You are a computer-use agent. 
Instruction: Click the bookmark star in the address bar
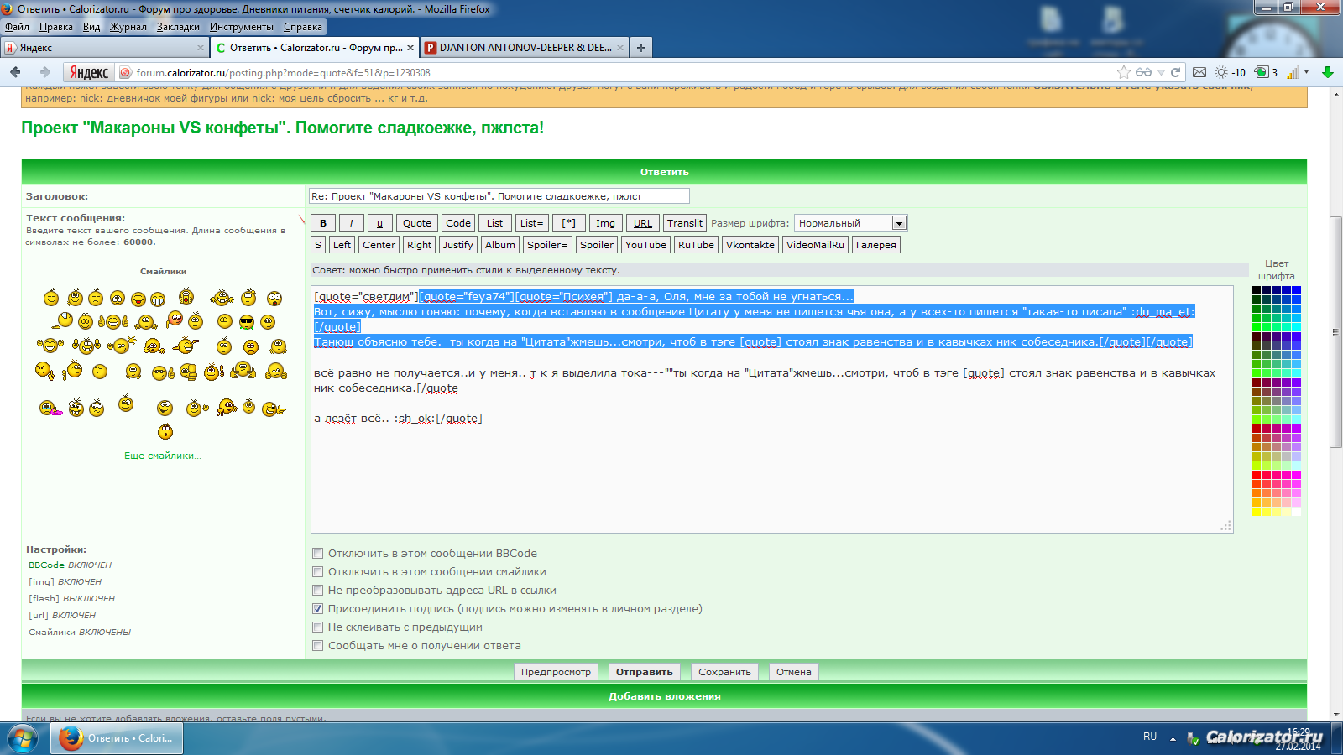click(x=1124, y=72)
